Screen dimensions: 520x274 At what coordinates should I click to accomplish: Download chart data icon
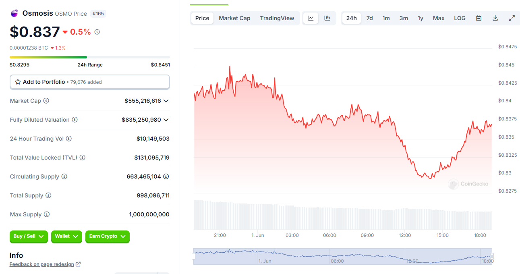point(495,18)
